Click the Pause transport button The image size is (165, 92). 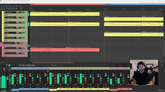pyautogui.click(x=16, y=65)
